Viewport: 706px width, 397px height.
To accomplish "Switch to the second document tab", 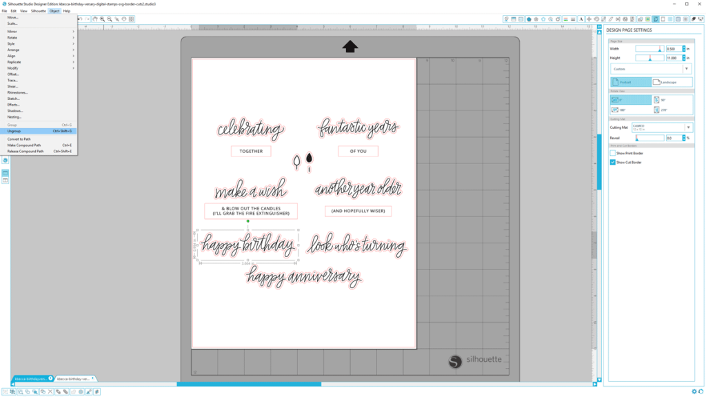I will point(76,378).
